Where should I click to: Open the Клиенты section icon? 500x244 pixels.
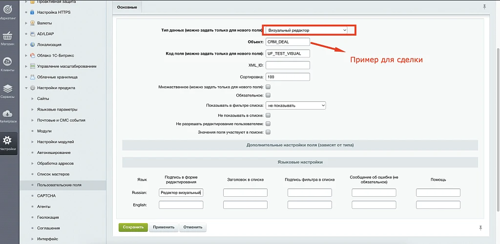pyautogui.click(x=8, y=61)
